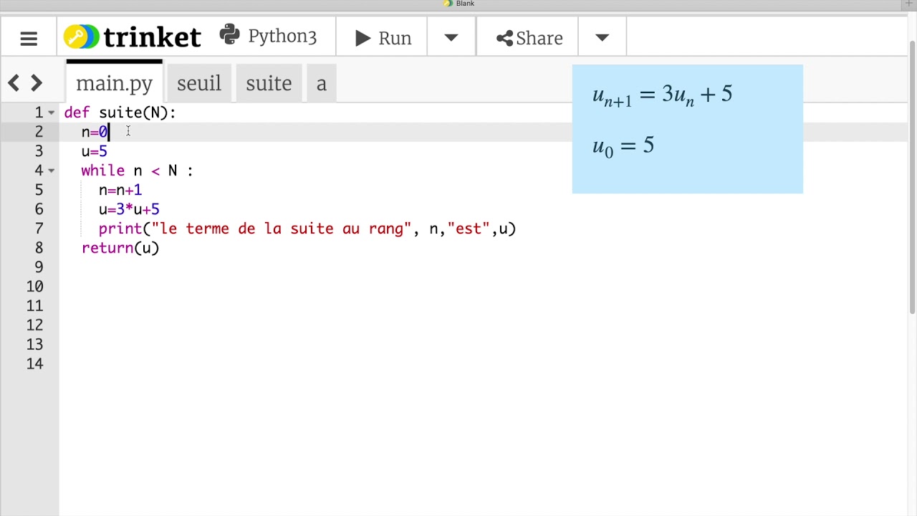Place cursor on 'u=5' line
The height and width of the screenshot is (516, 917).
tap(94, 151)
